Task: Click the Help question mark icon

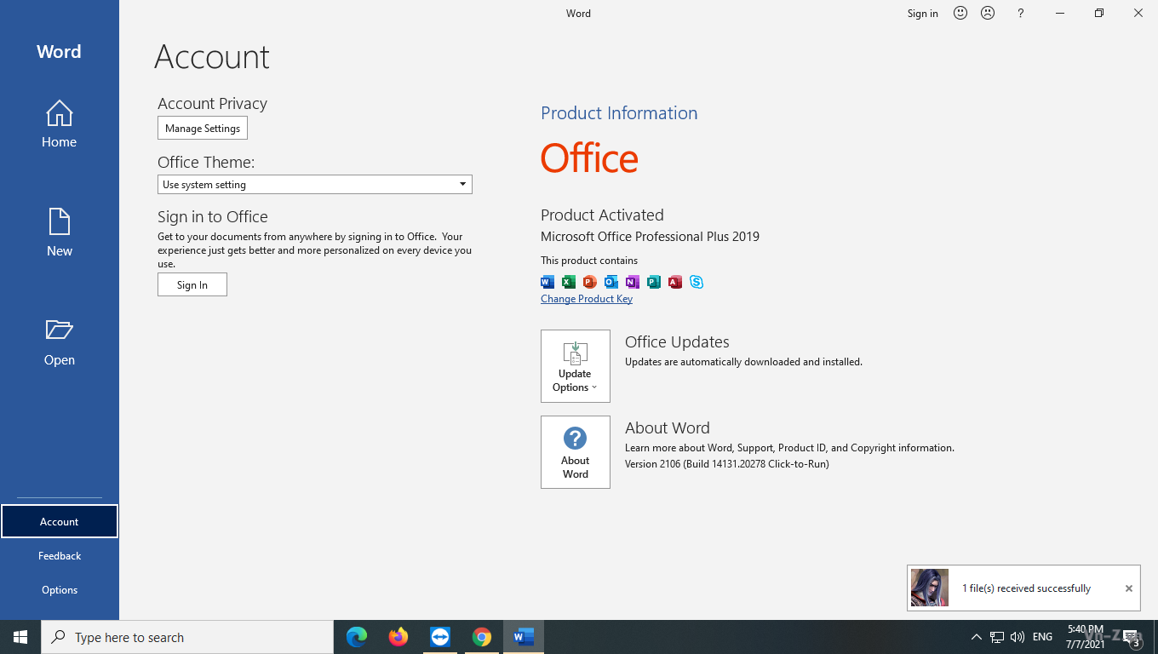Action: coord(1020,13)
